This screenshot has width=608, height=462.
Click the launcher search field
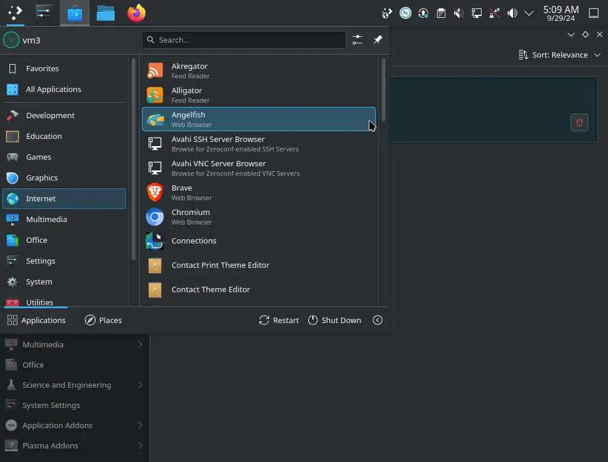pos(243,40)
